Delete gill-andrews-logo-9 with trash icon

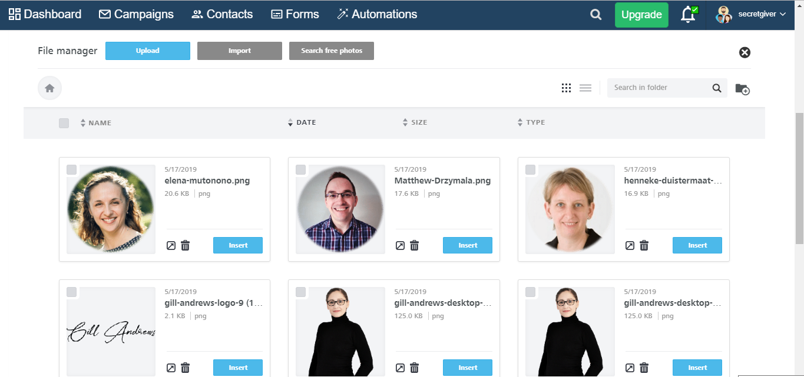[186, 368]
